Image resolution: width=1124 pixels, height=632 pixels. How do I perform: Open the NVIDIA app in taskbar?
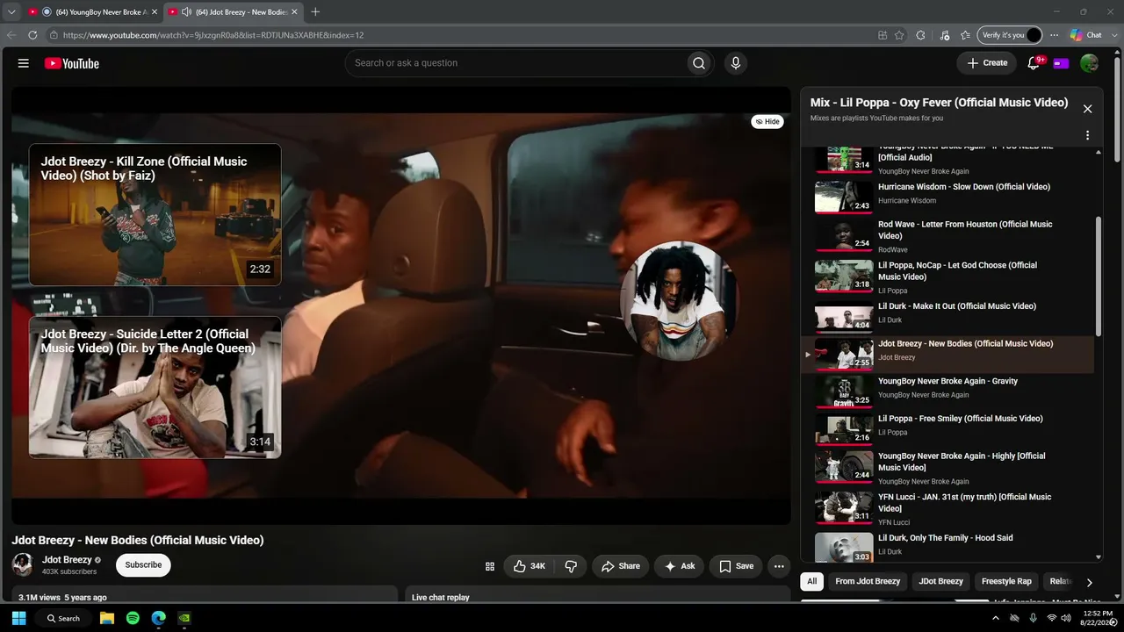point(184,618)
